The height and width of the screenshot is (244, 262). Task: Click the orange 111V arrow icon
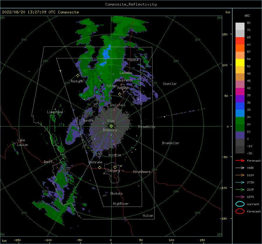240,175
